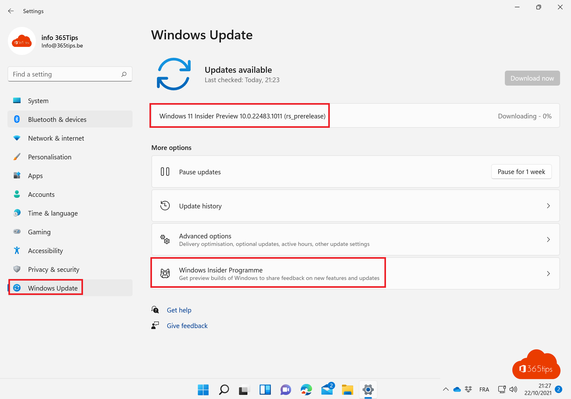
Task: Go to Privacy & security settings
Action: 70,269
